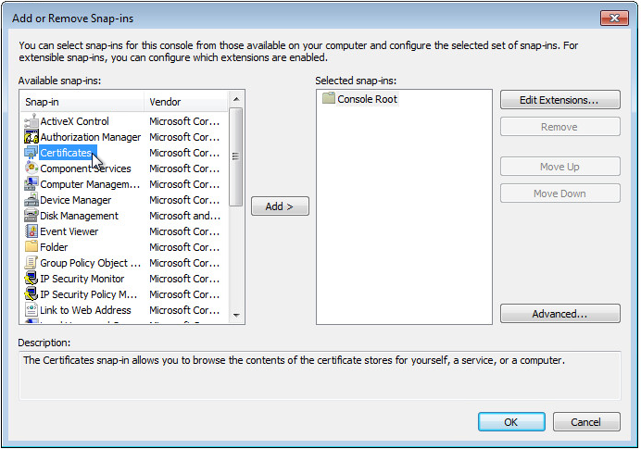Select Authorization Manager in the list
The height and width of the screenshot is (449, 641).
coord(91,137)
